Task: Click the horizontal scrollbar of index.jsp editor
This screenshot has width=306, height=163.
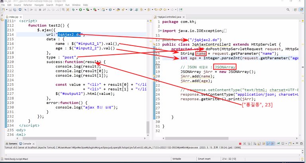Action: coord(60,138)
